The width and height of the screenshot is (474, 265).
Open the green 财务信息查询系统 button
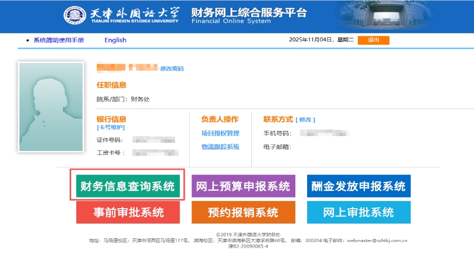point(127,186)
